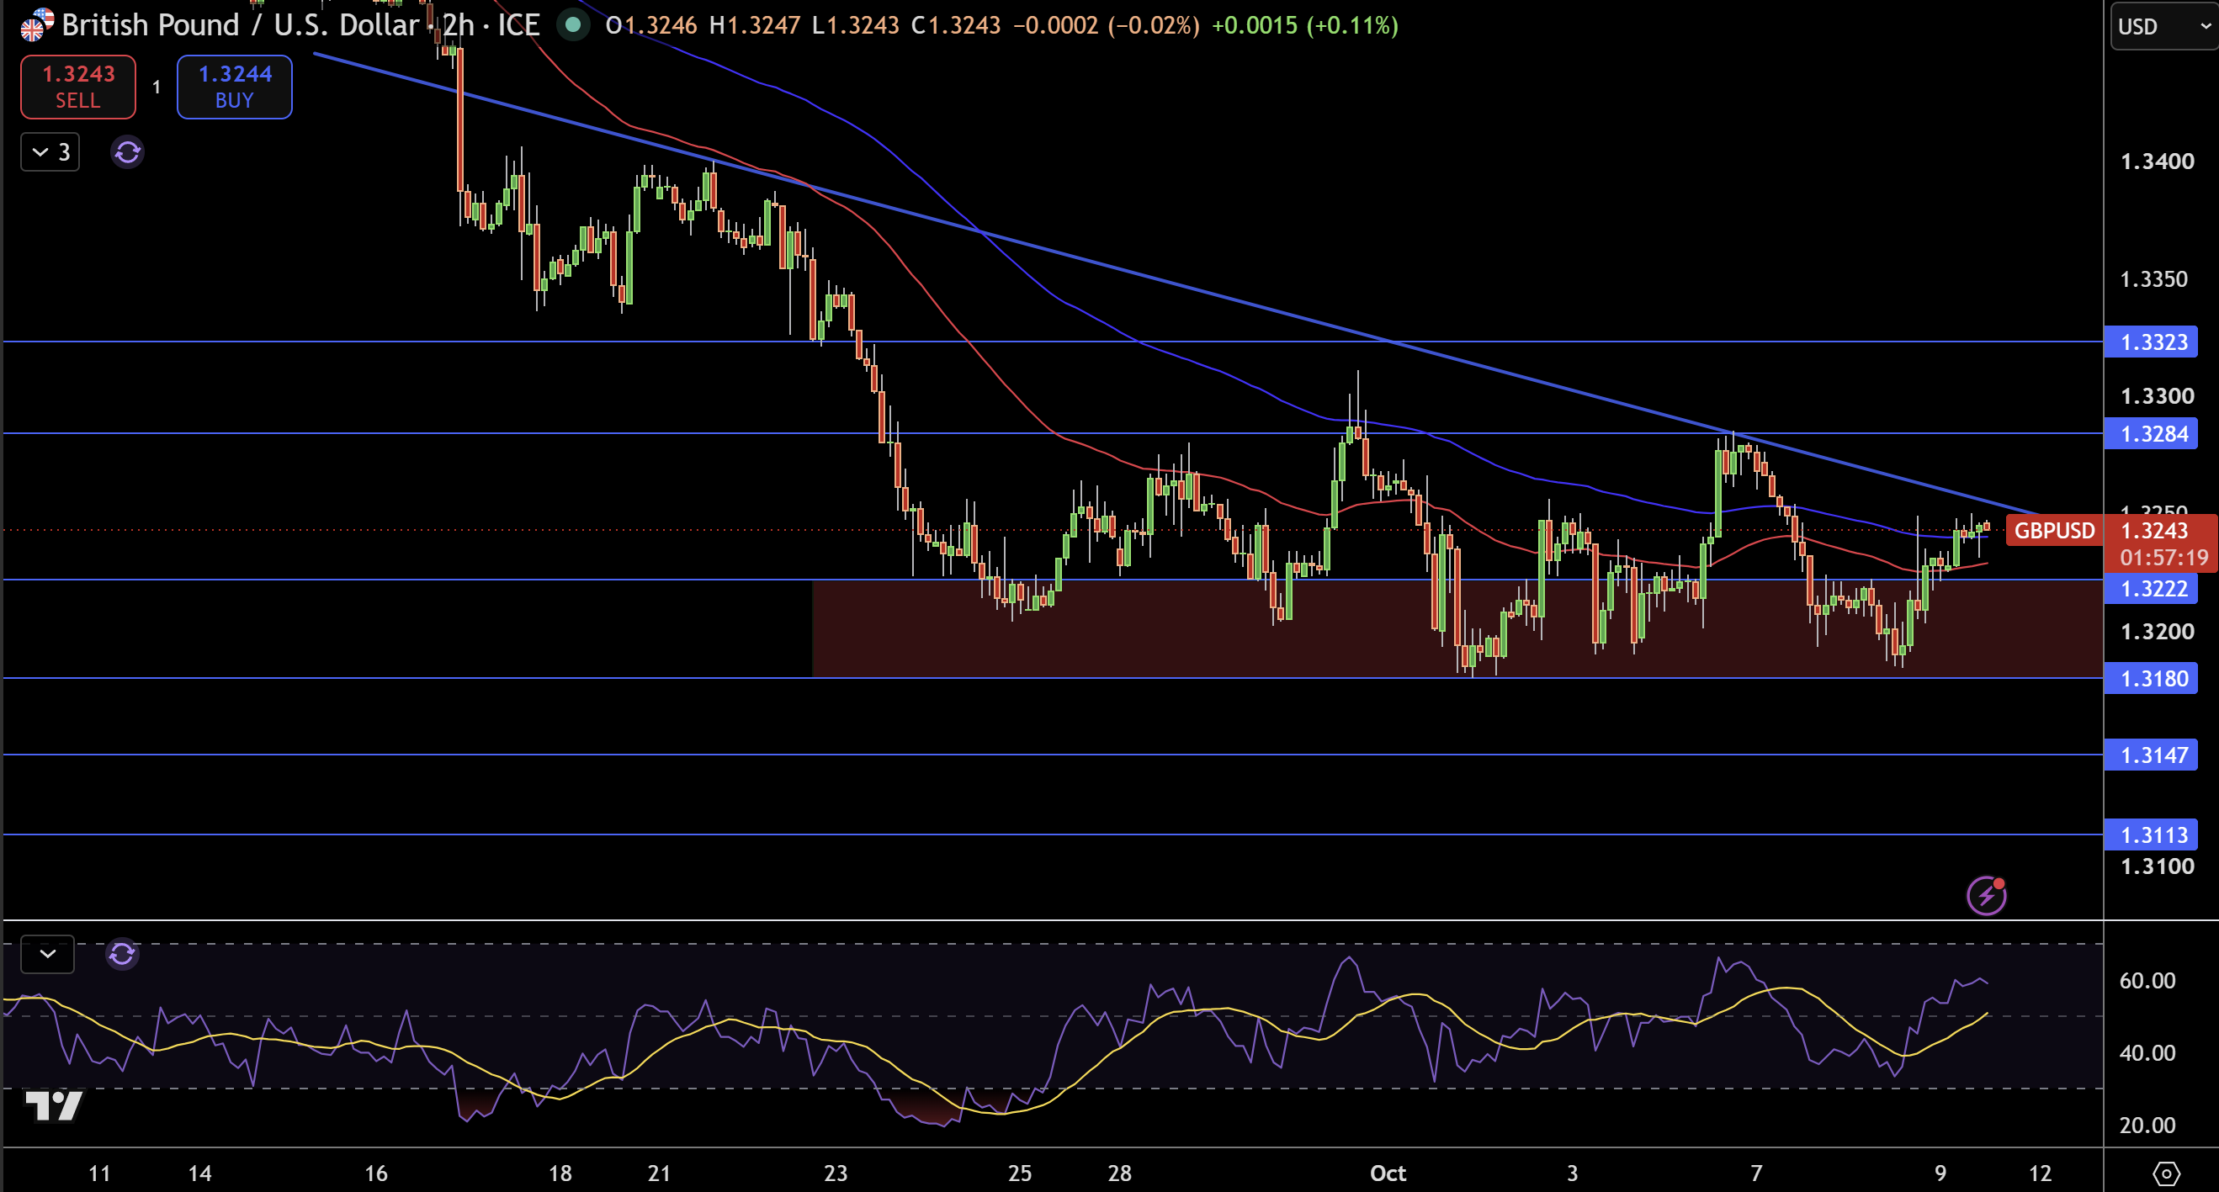Click the 1.3244 BUY button

coord(234,87)
